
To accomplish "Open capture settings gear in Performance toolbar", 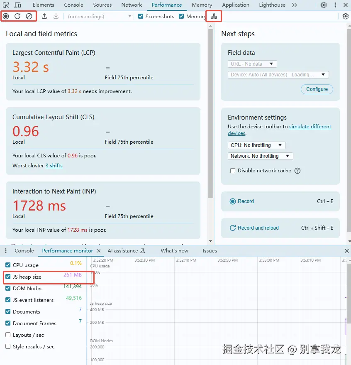I will 346,16.
